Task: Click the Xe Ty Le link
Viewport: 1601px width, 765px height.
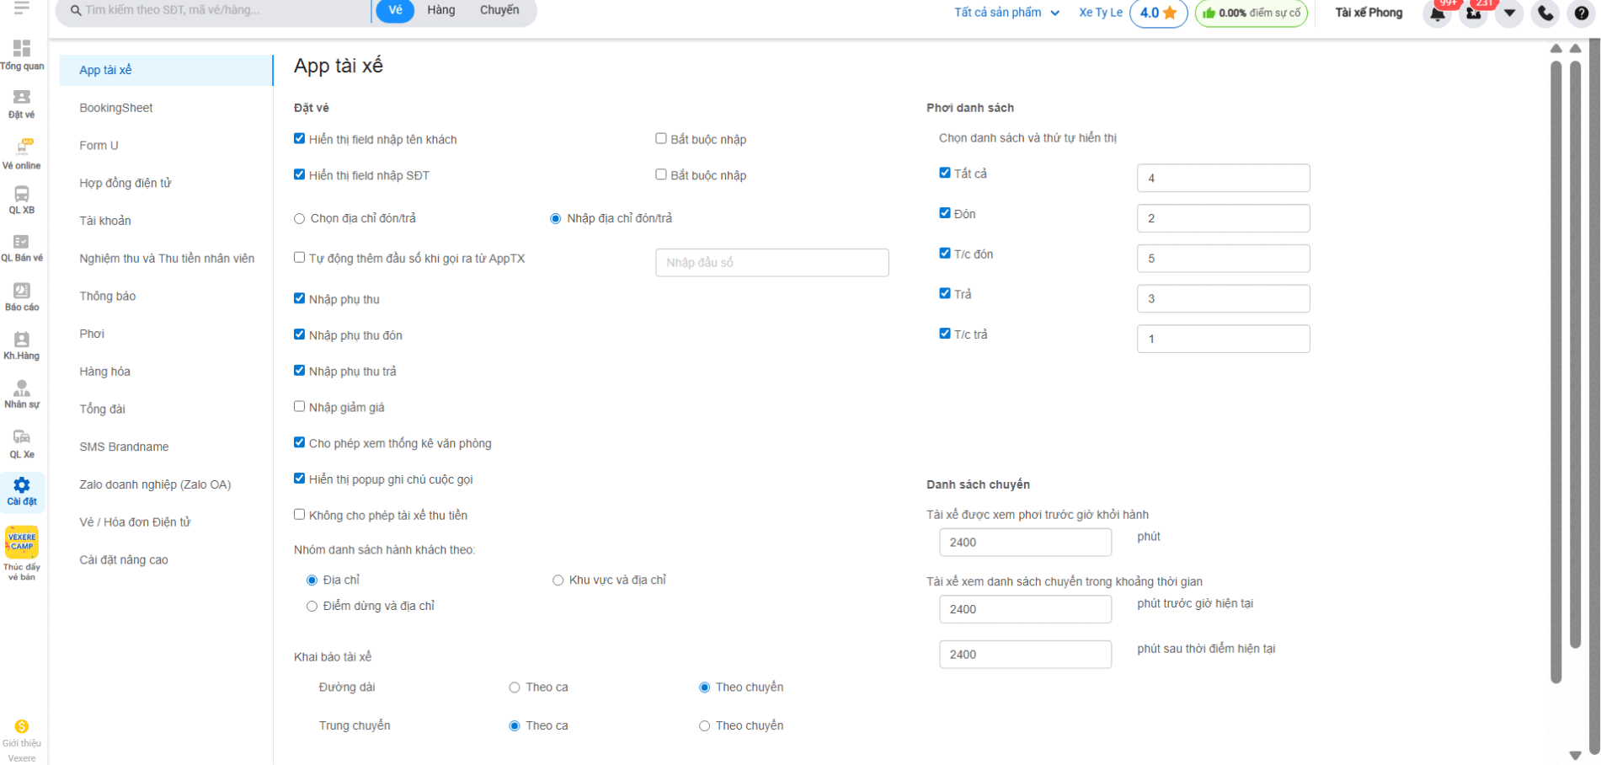Action: (1100, 13)
